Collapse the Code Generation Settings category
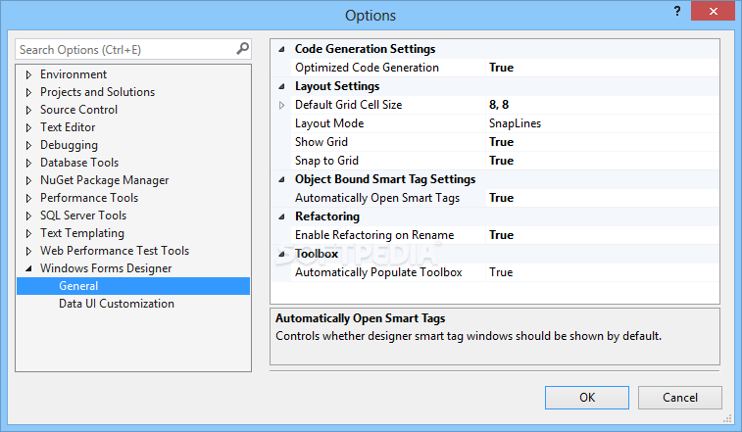This screenshot has width=742, height=432. (x=281, y=49)
